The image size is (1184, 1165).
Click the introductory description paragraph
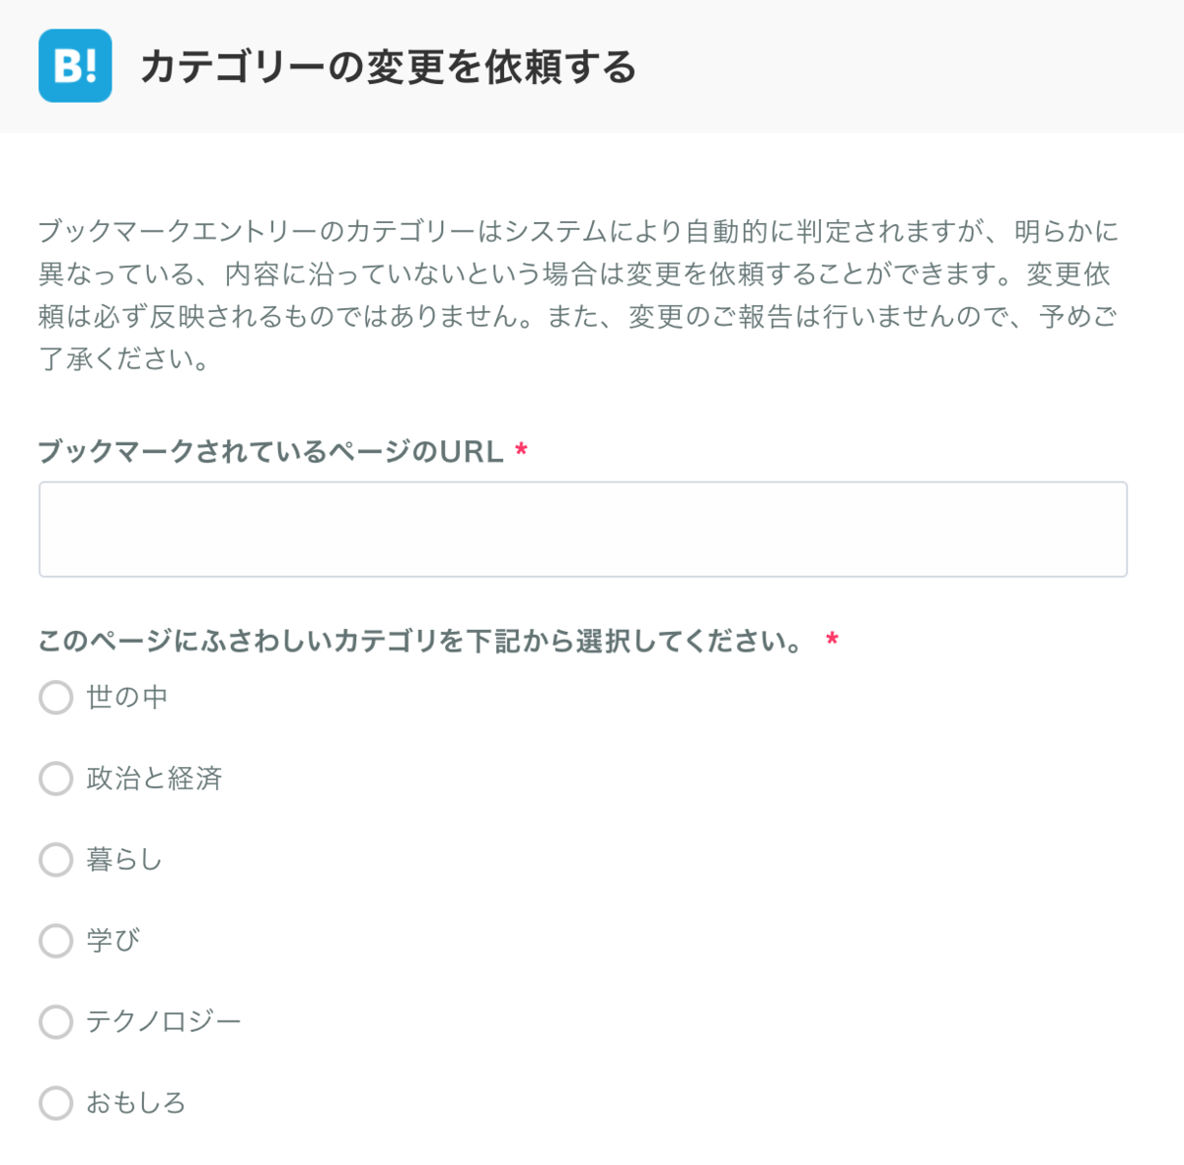click(578, 294)
